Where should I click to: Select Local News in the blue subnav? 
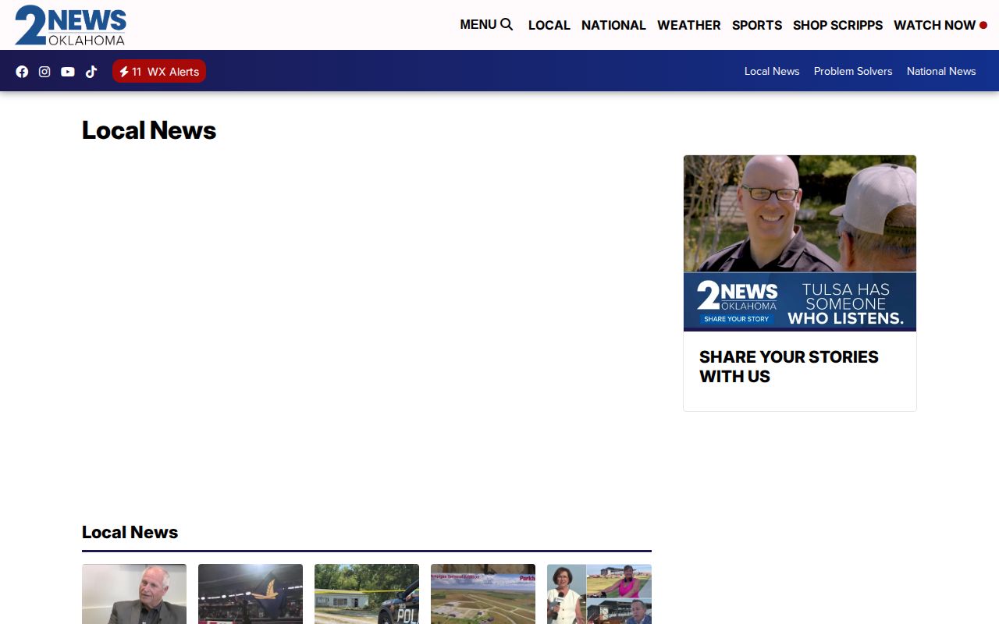[772, 71]
